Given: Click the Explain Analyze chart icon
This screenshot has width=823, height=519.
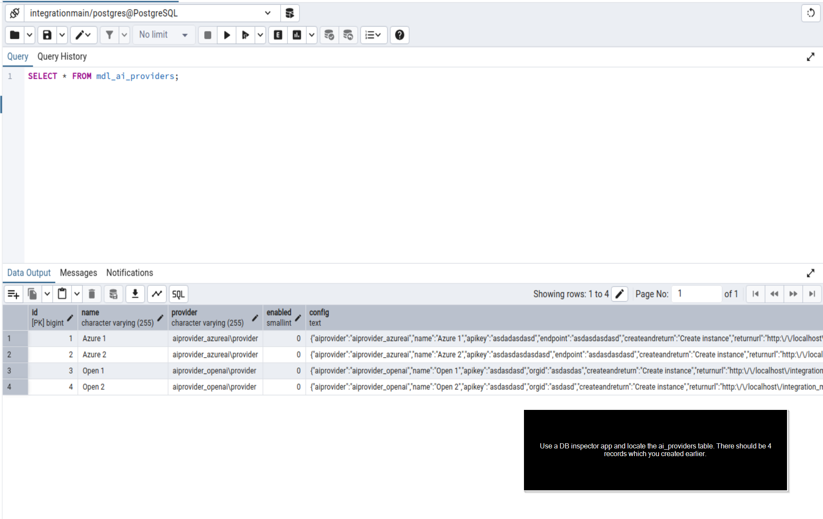Looking at the screenshot, I should pyautogui.click(x=297, y=35).
